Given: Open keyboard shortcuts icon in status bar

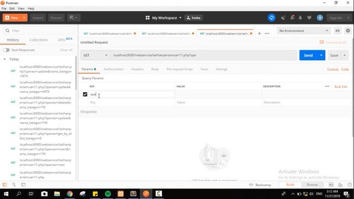Looking at the screenshot, I should 340,185.
